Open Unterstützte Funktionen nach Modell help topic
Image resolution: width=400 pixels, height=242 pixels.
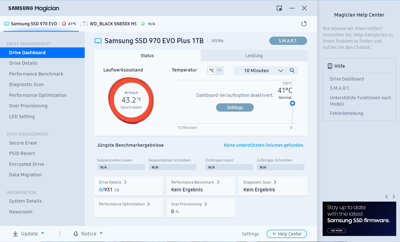tap(360, 101)
